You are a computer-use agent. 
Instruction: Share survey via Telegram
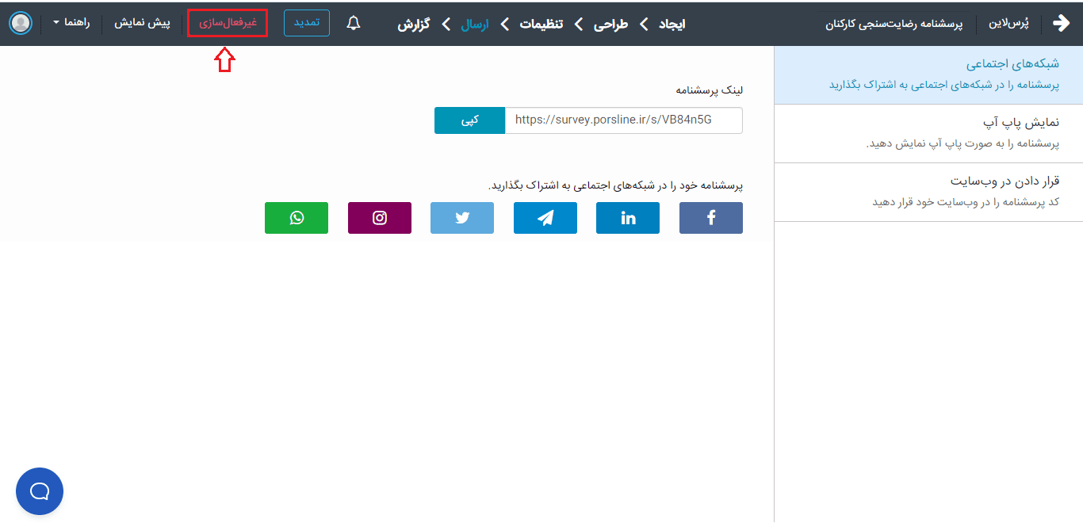545,218
